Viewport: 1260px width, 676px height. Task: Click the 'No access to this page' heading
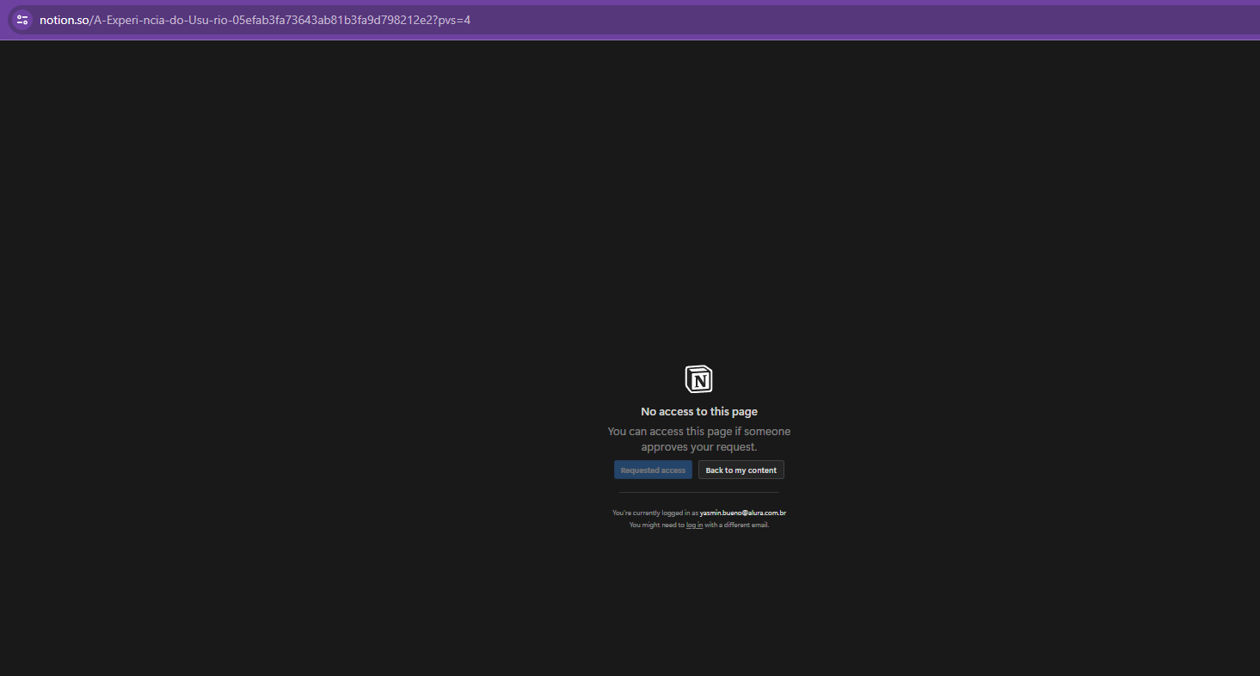pyautogui.click(x=699, y=412)
